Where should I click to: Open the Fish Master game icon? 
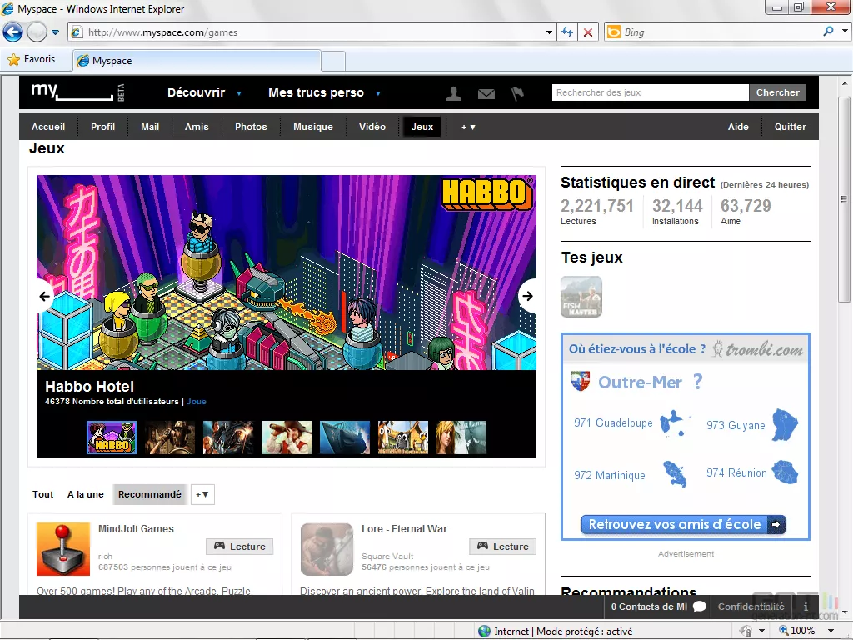point(581,297)
